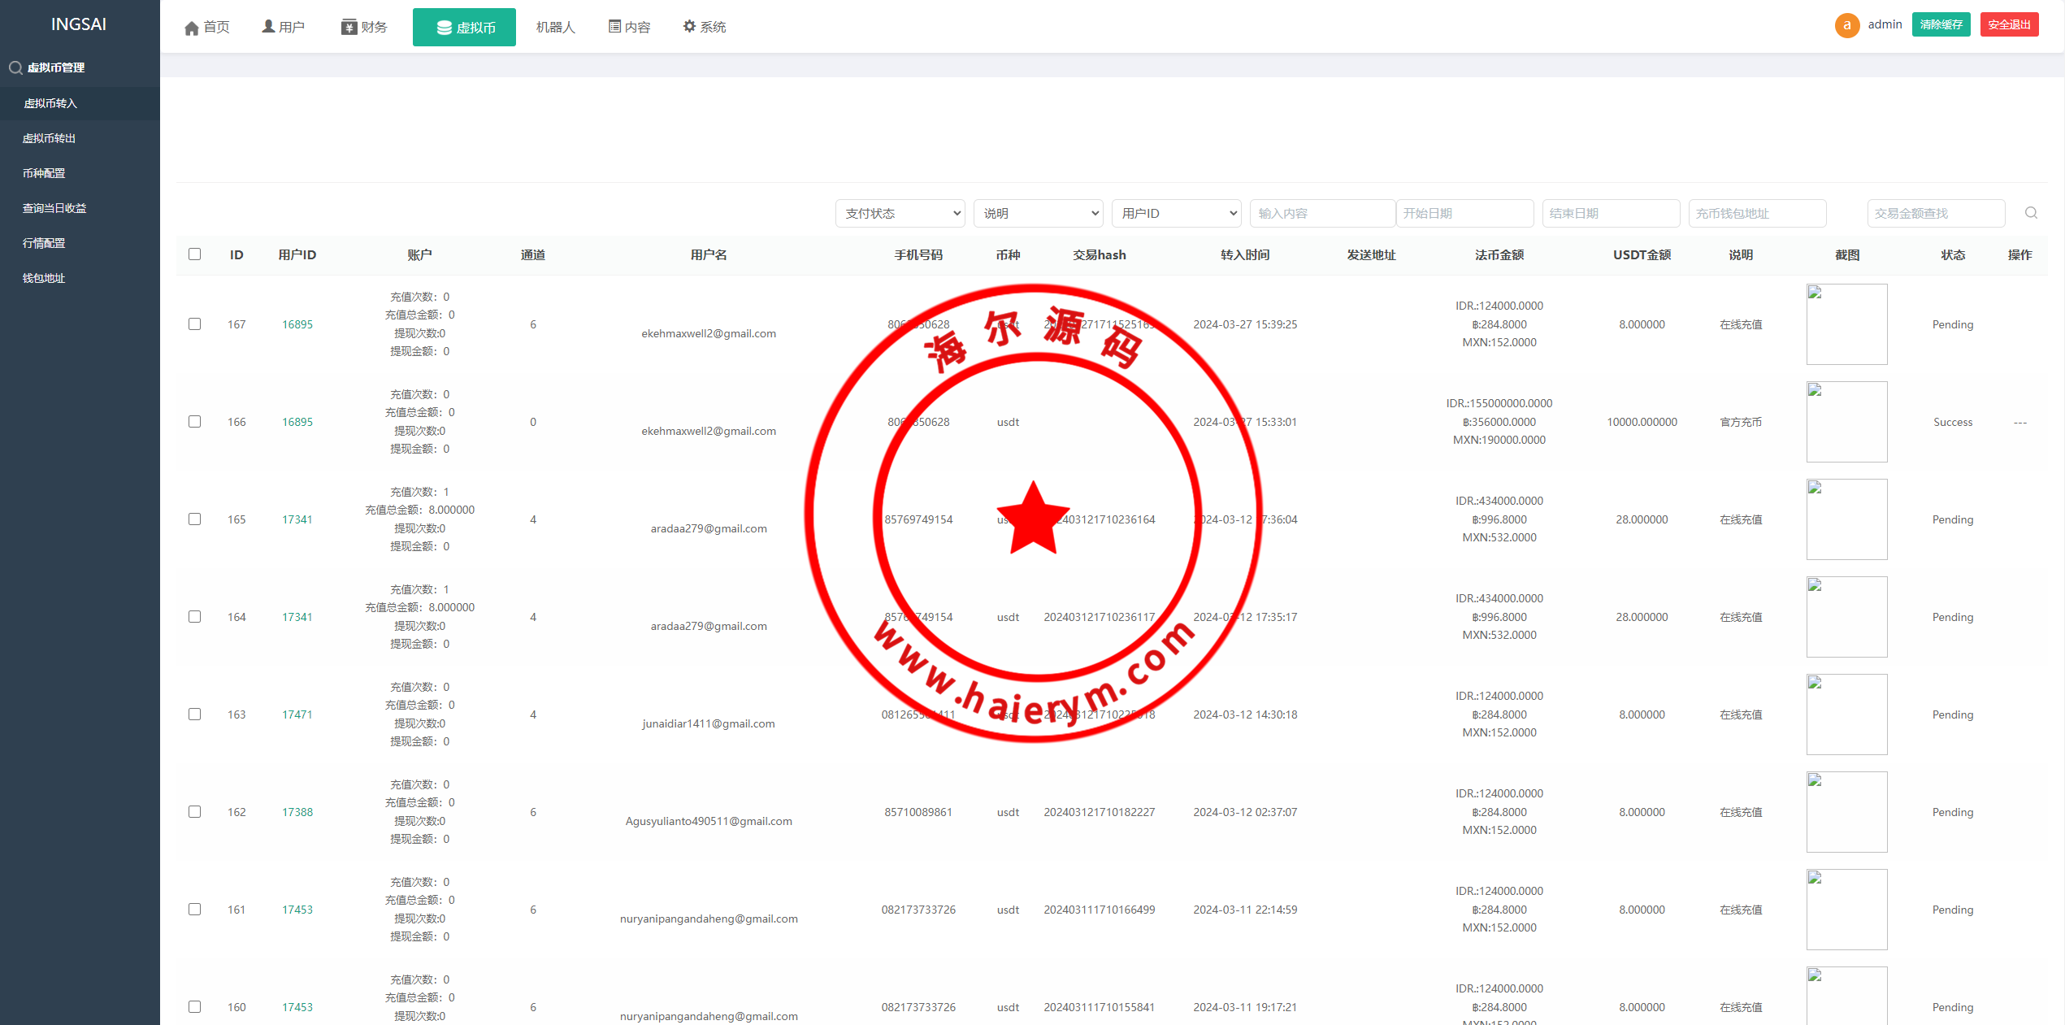2065x1025 pixels.
Task: Open 机器人 in the top navigation
Action: (x=555, y=28)
